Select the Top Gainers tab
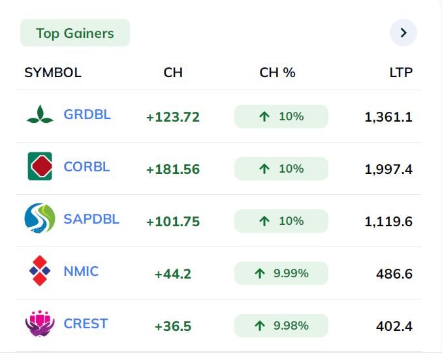This screenshot has height=359, width=442. (x=75, y=33)
